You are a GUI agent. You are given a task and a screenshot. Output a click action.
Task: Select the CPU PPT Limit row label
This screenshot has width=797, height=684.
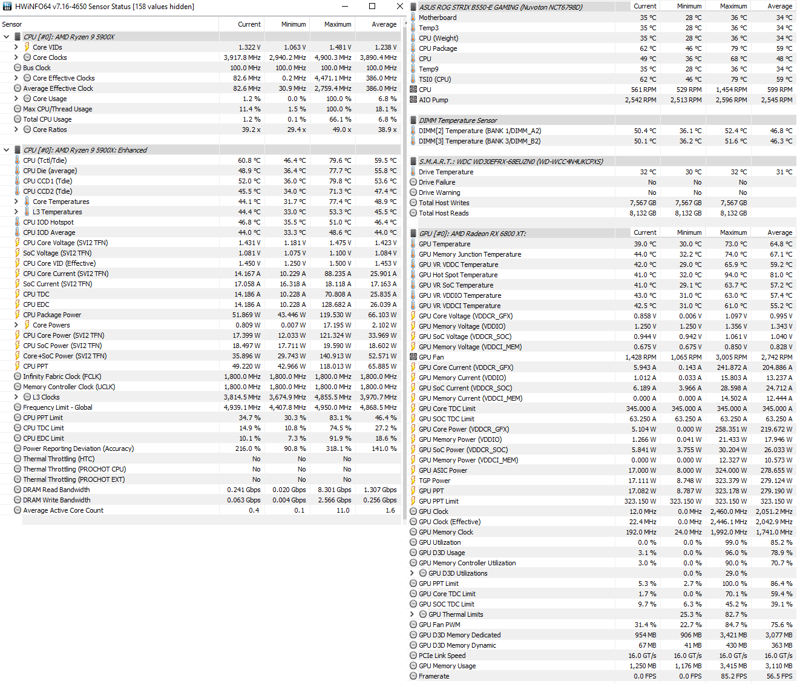click(x=43, y=418)
